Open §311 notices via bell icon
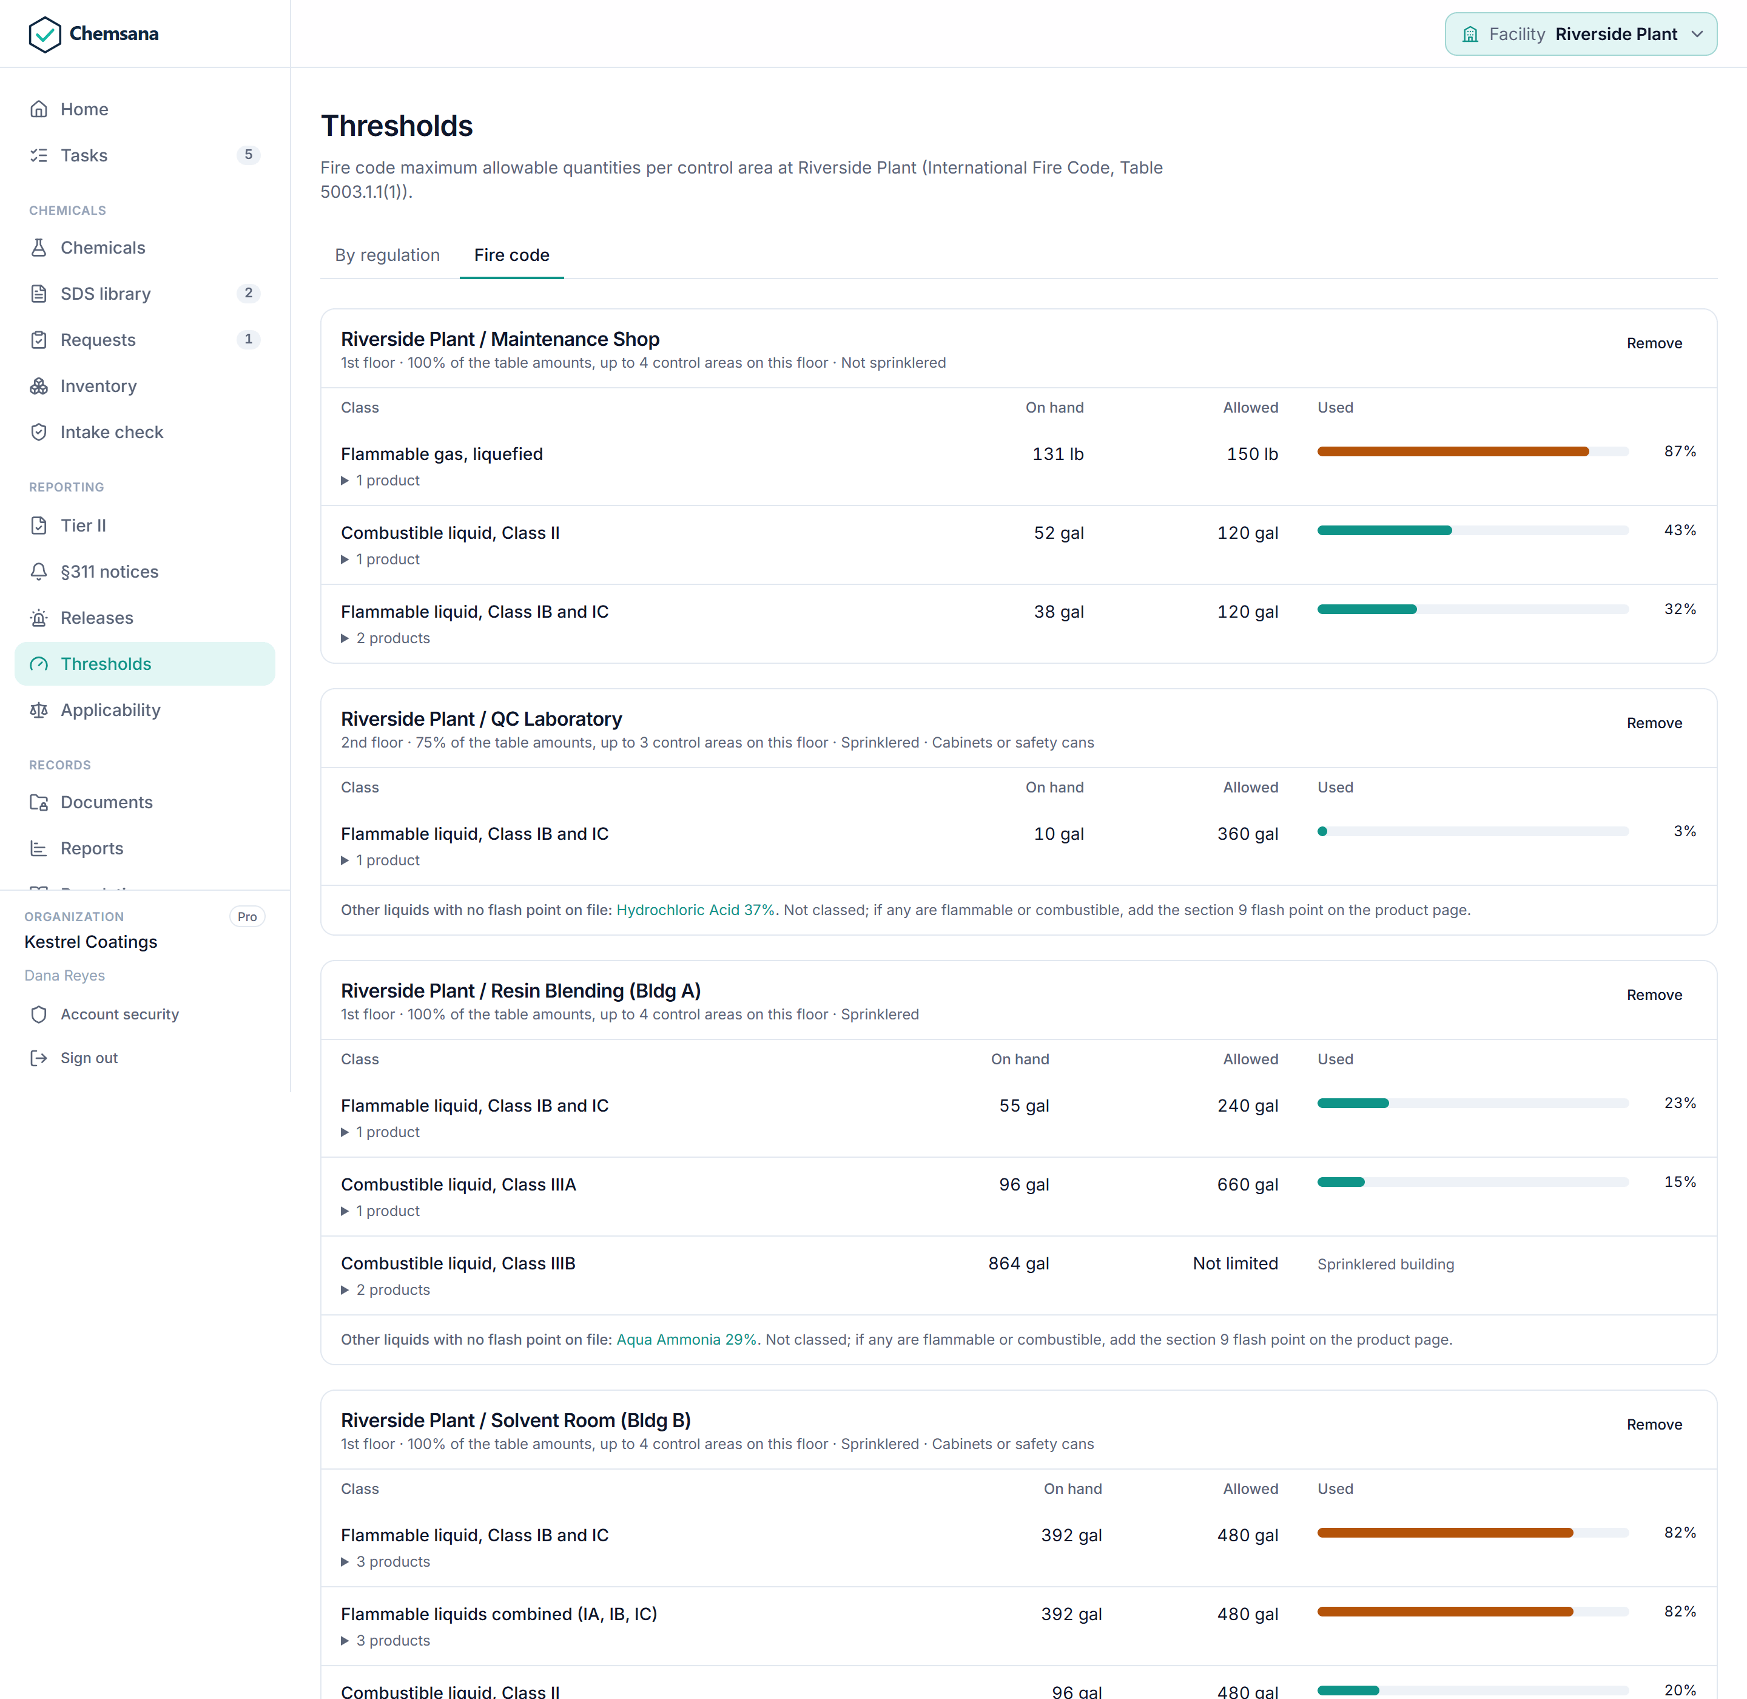1747x1699 pixels. [x=38, y=571]
